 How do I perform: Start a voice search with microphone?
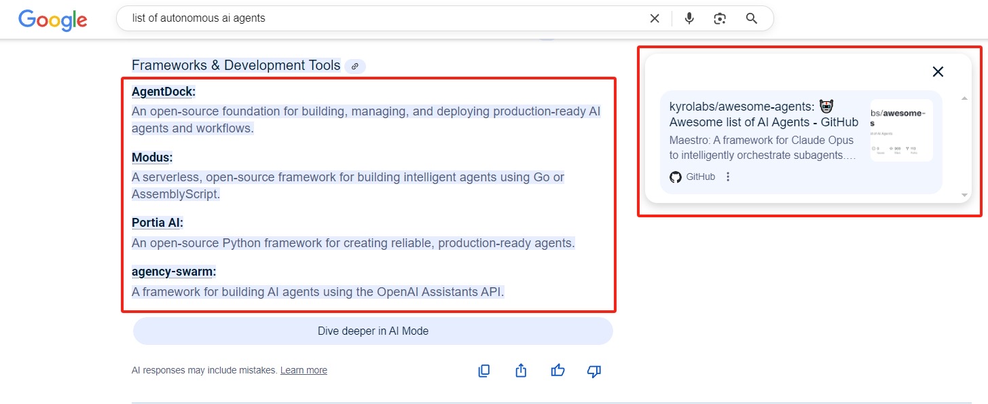[689, 19]
